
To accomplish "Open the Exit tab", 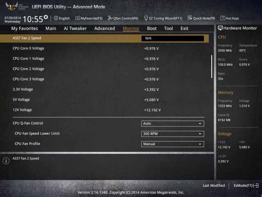I will tap(184, 28).
